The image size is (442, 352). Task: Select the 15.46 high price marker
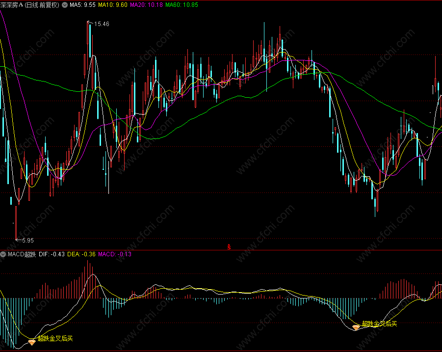click(99, 24)
